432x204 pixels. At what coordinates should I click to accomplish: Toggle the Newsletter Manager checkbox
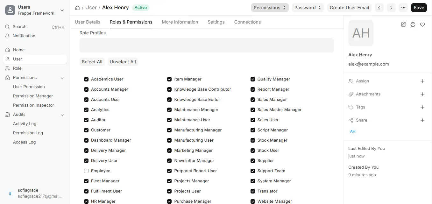point(169,161)
